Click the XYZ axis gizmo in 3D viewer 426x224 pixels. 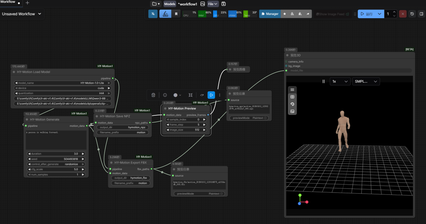(x=303, y=200)
